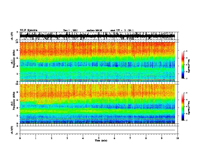Click the "-7" label on ch.2 color bar
This screenshot has width=200, height=155.
click(x=186, y=120)
